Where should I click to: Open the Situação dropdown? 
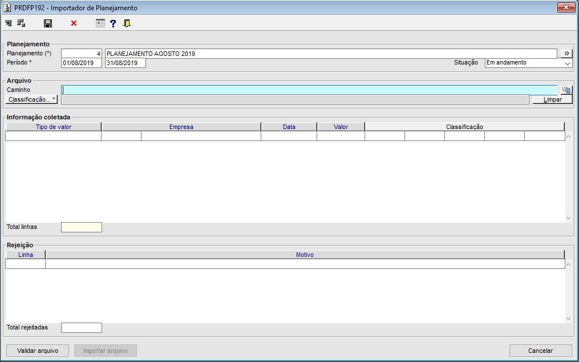[528, 63]
